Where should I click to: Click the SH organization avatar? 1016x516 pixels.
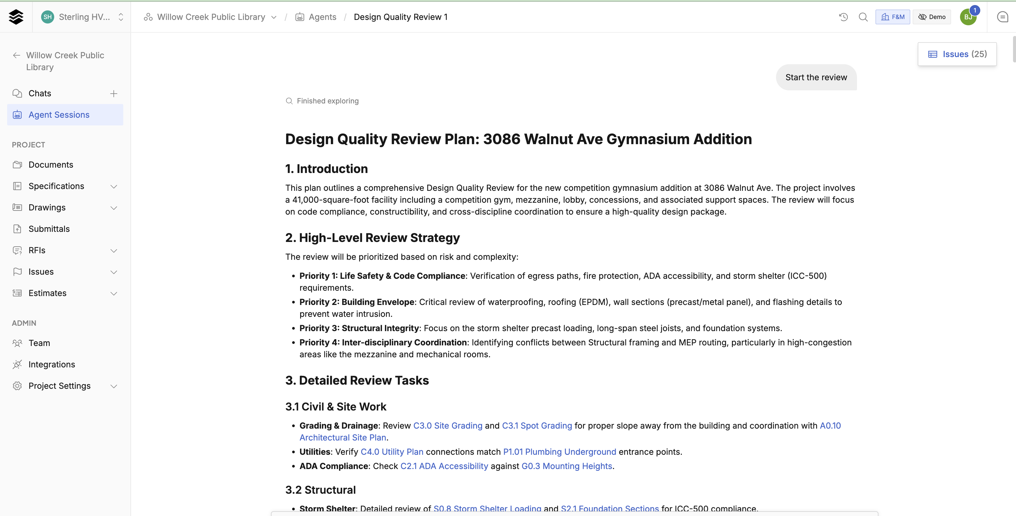[x=48, y=17]
